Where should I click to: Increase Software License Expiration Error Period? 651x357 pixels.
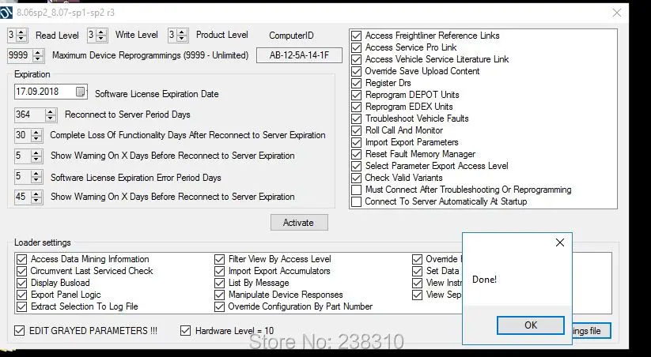tap(36, 174)
